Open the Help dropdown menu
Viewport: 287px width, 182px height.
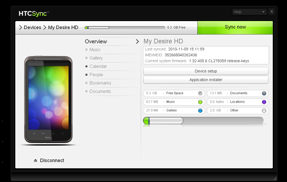[249, 12]
